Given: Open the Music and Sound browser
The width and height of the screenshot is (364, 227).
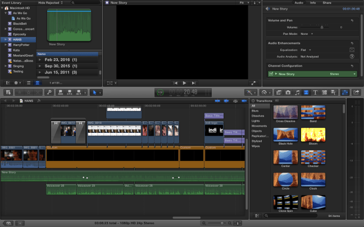Looking at the screenshot, I should pos(298,92).
